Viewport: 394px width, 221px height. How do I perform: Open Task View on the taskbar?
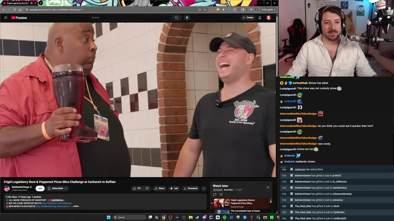(150, 217)
